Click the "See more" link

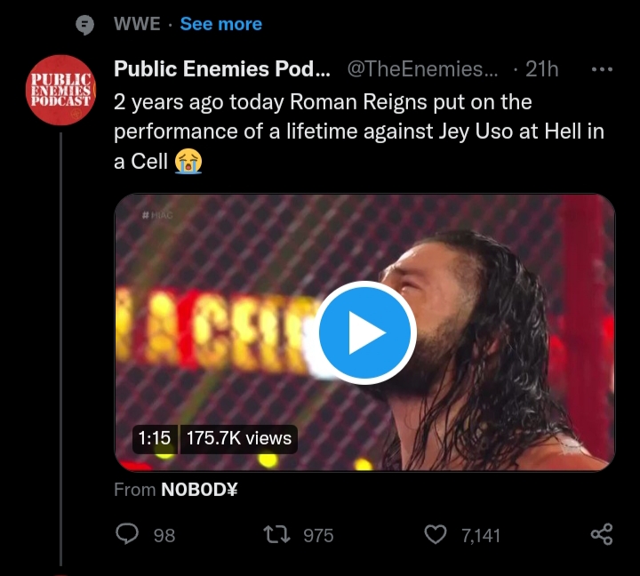coord(220,24)
